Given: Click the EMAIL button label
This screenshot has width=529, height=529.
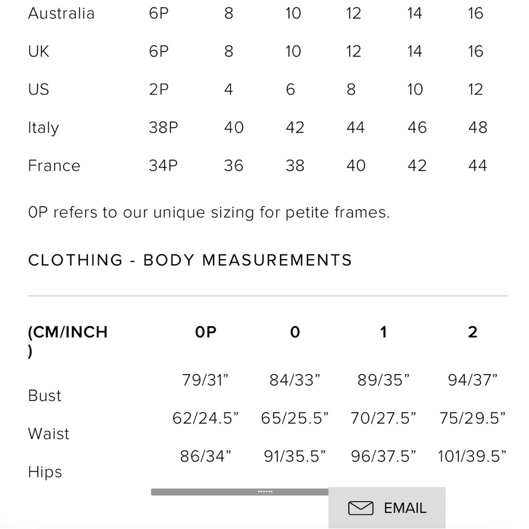Looking at the screenshot, I should coord(405,508).
